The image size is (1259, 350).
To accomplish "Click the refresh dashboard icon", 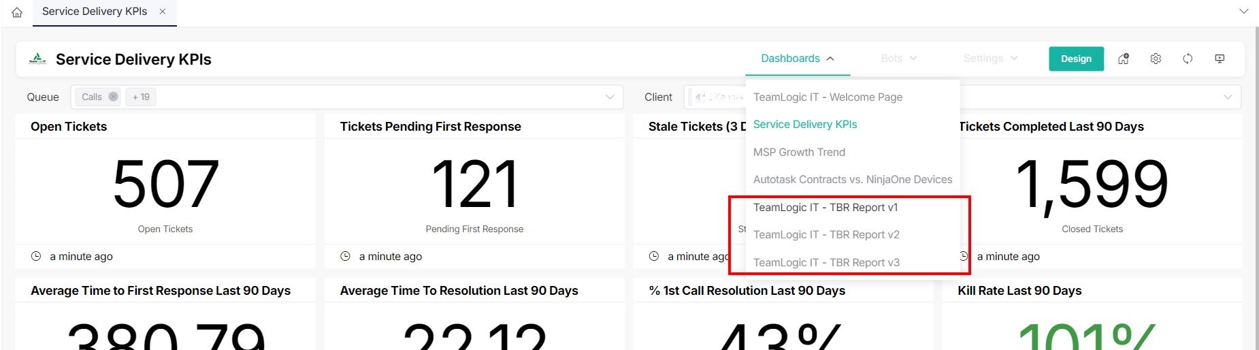I will click(1188, 59).
